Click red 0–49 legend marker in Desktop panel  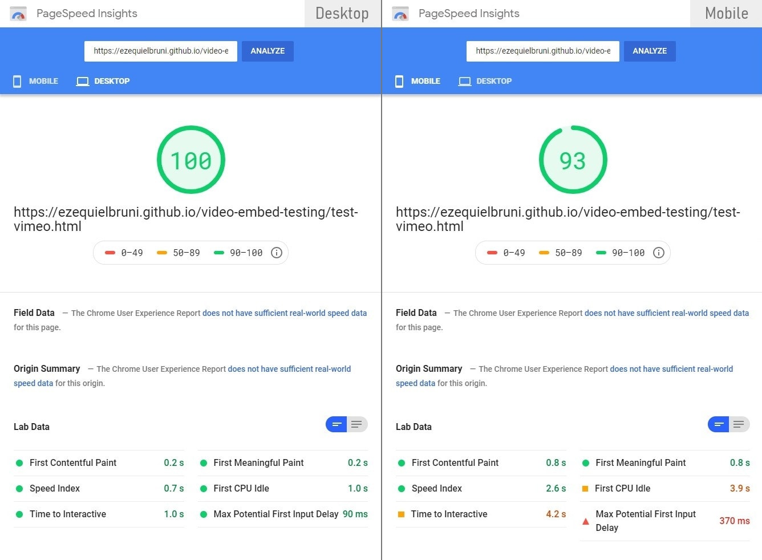110,253
